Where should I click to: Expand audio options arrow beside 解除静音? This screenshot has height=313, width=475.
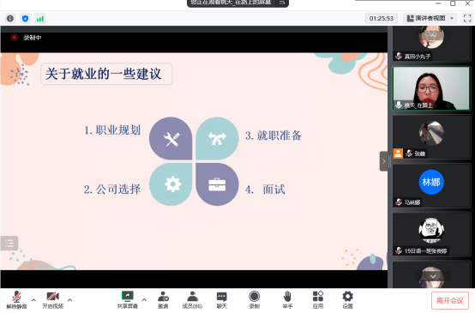coord(33,299)
